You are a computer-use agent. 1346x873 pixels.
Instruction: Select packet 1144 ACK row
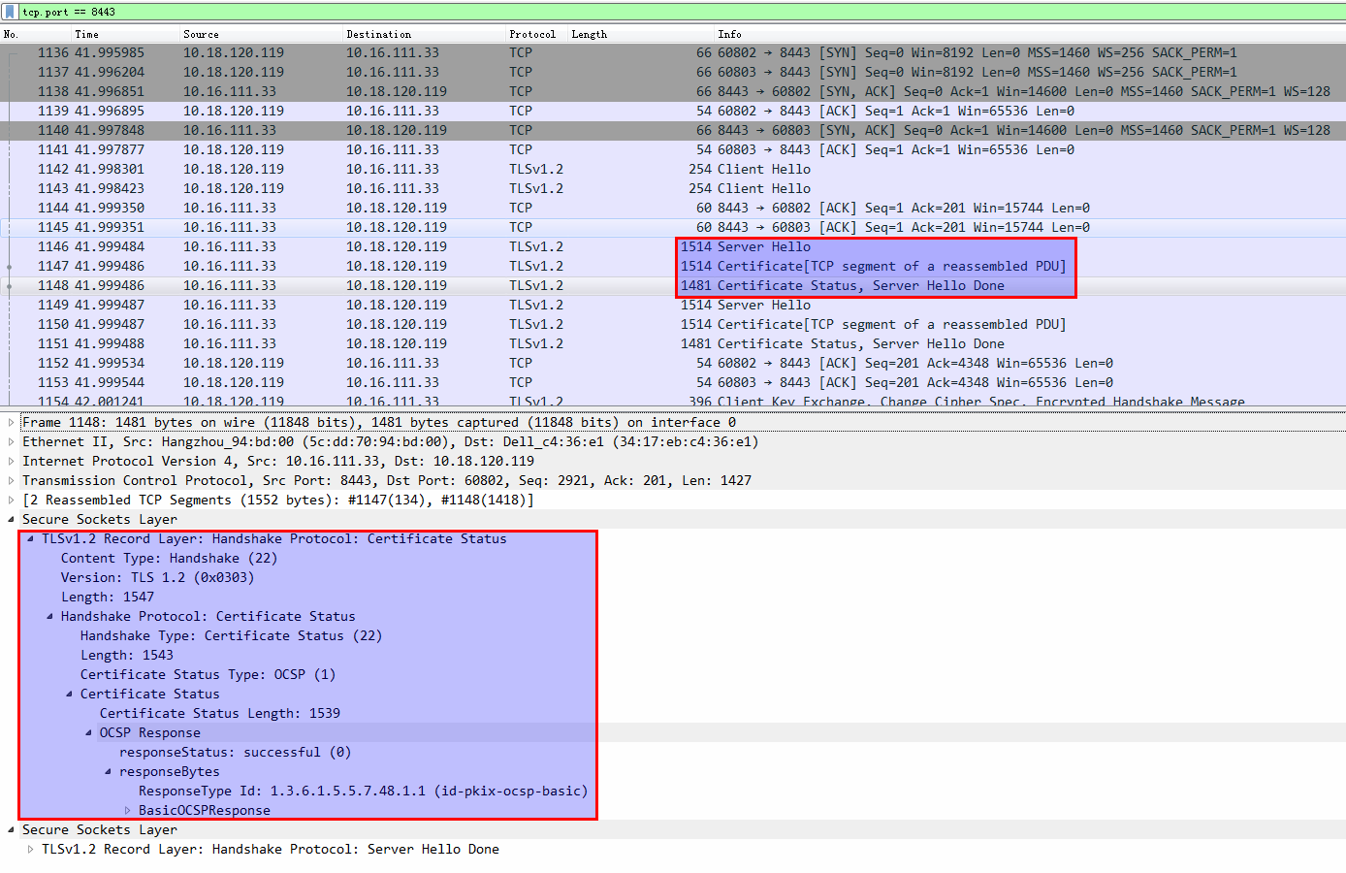pos(673,208)
